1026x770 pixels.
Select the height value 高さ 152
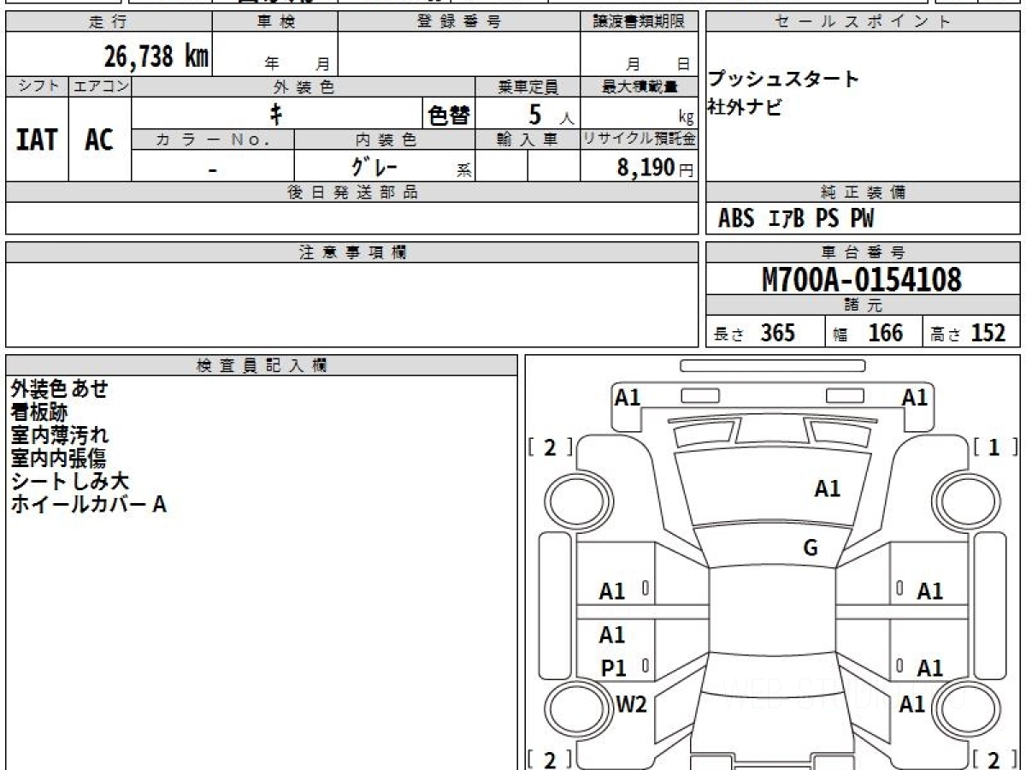(969, 333)
